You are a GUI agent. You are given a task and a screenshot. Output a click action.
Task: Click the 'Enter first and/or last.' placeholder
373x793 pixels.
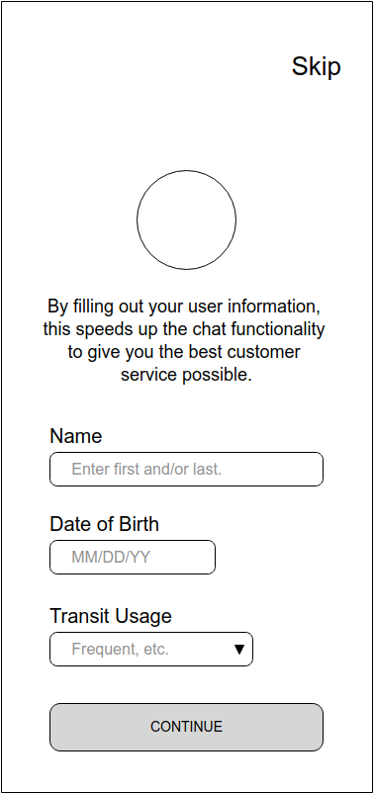146,470
